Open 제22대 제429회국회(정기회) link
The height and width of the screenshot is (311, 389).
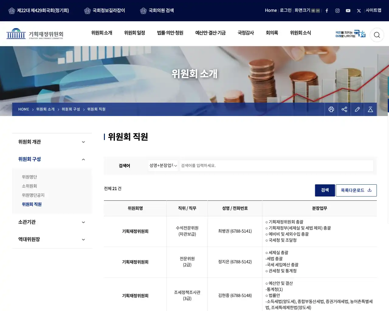tap(39, 11)
